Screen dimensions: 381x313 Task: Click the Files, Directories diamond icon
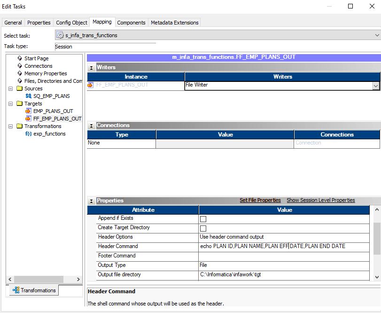20,81
